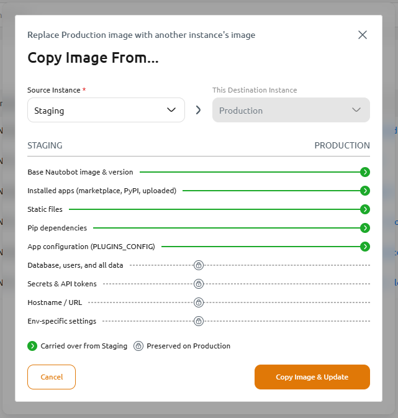398x418 pixels.
Task: Close the Copy Image From dialog
Action: pos(362,35)
